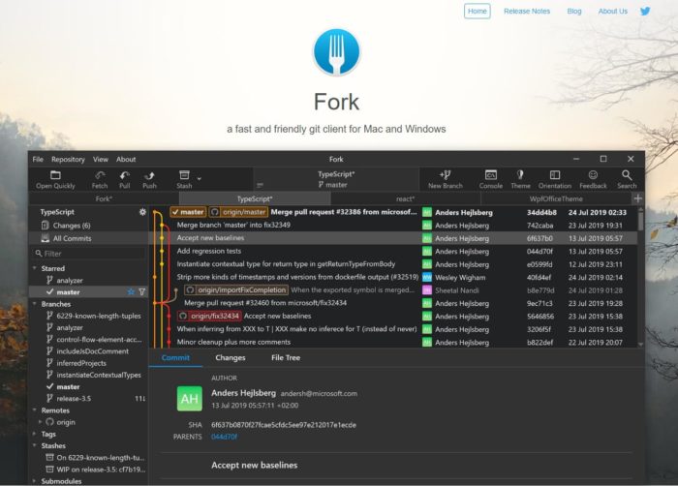Expand the Tags section
This screenshot has width=678, height=486.
click(x=35, y=434)
